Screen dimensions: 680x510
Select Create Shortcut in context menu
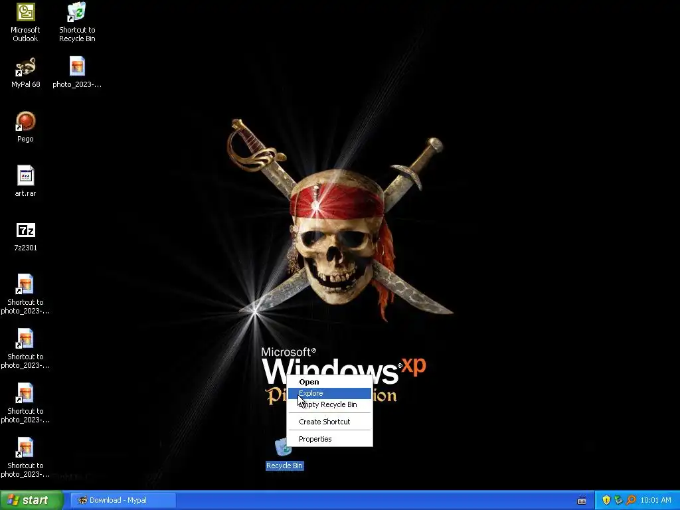click(x=329, y=422)
